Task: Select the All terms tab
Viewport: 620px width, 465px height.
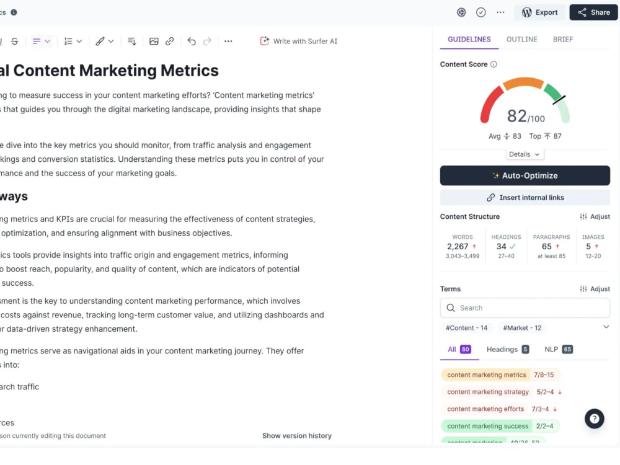Action: coord(459,350)
